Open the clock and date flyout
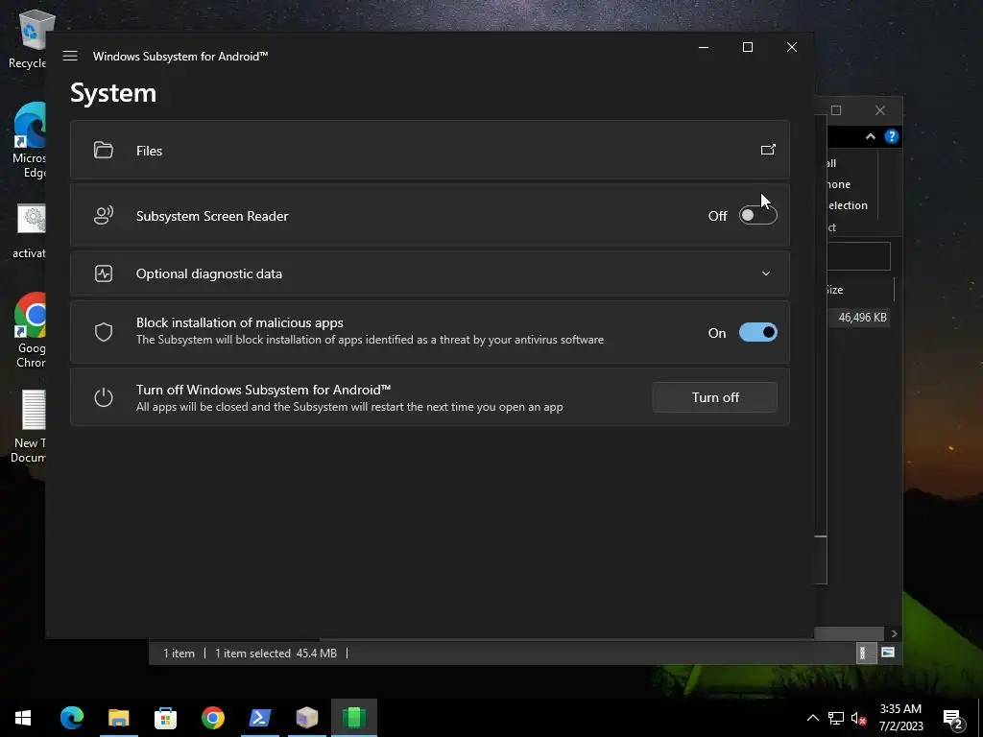 [900, 718]
